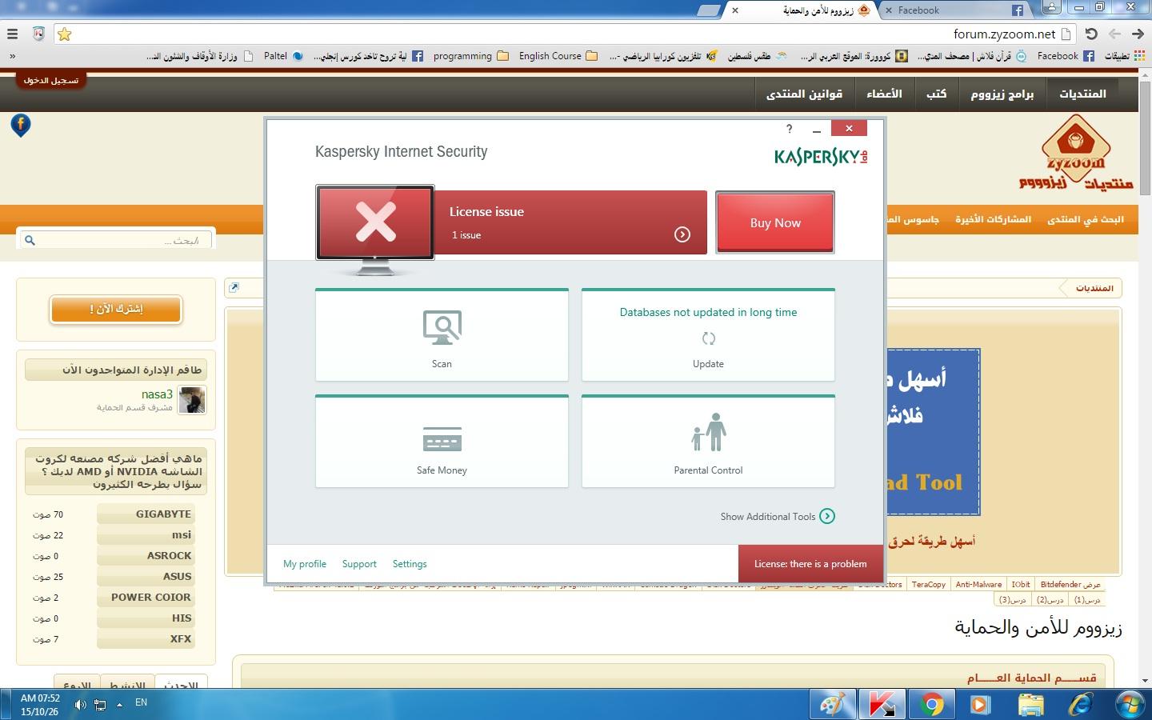Image resolution: width=1152 pixels, height=720 pixels.
Task: Open My profile link
Action: (x=305, y=564)
